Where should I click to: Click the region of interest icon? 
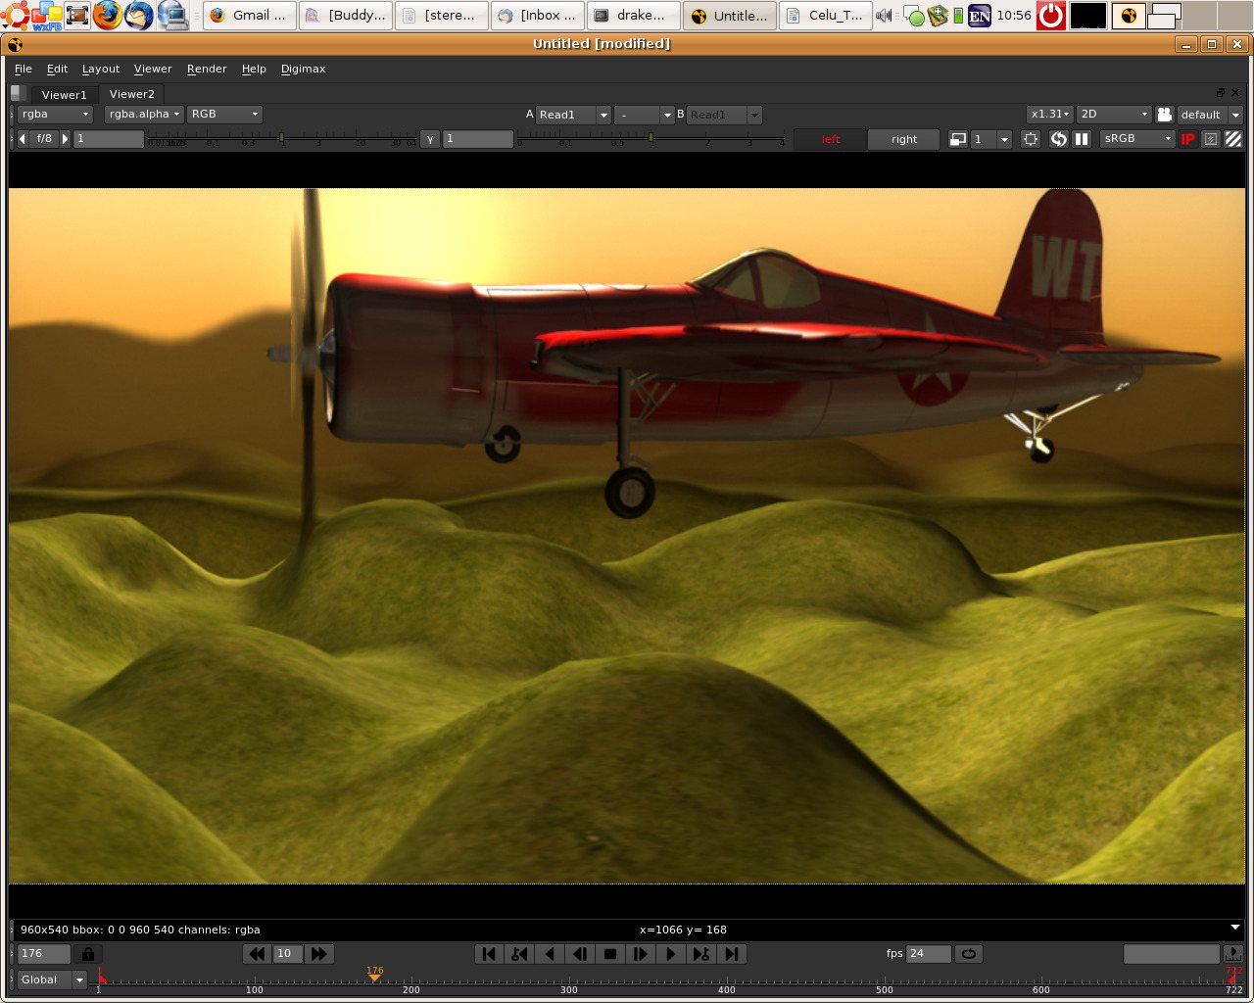pos(1031,139)
